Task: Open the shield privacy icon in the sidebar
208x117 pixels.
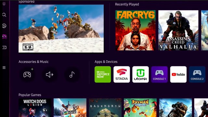Action: (4, 4)
